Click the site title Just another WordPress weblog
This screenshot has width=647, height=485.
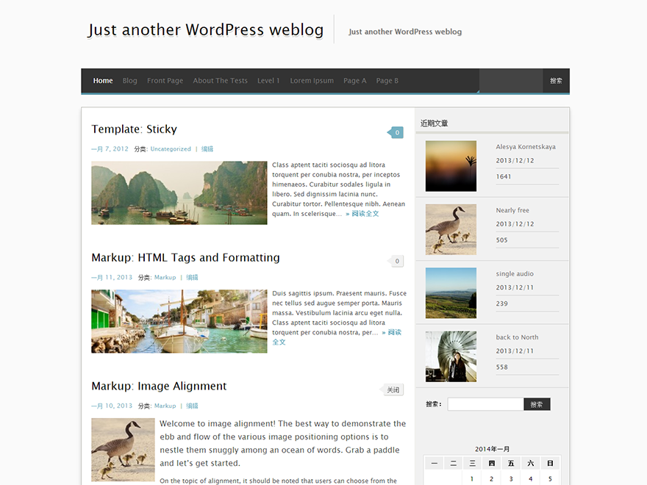click(x=206, y=30)
